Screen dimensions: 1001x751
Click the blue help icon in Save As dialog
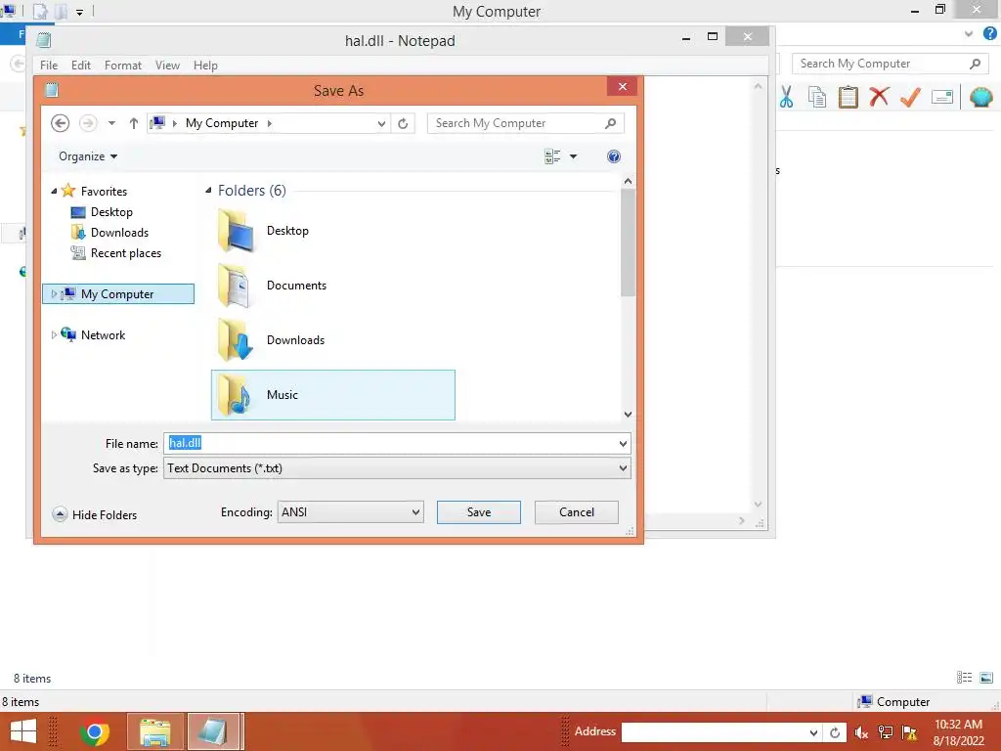point(614,156)
